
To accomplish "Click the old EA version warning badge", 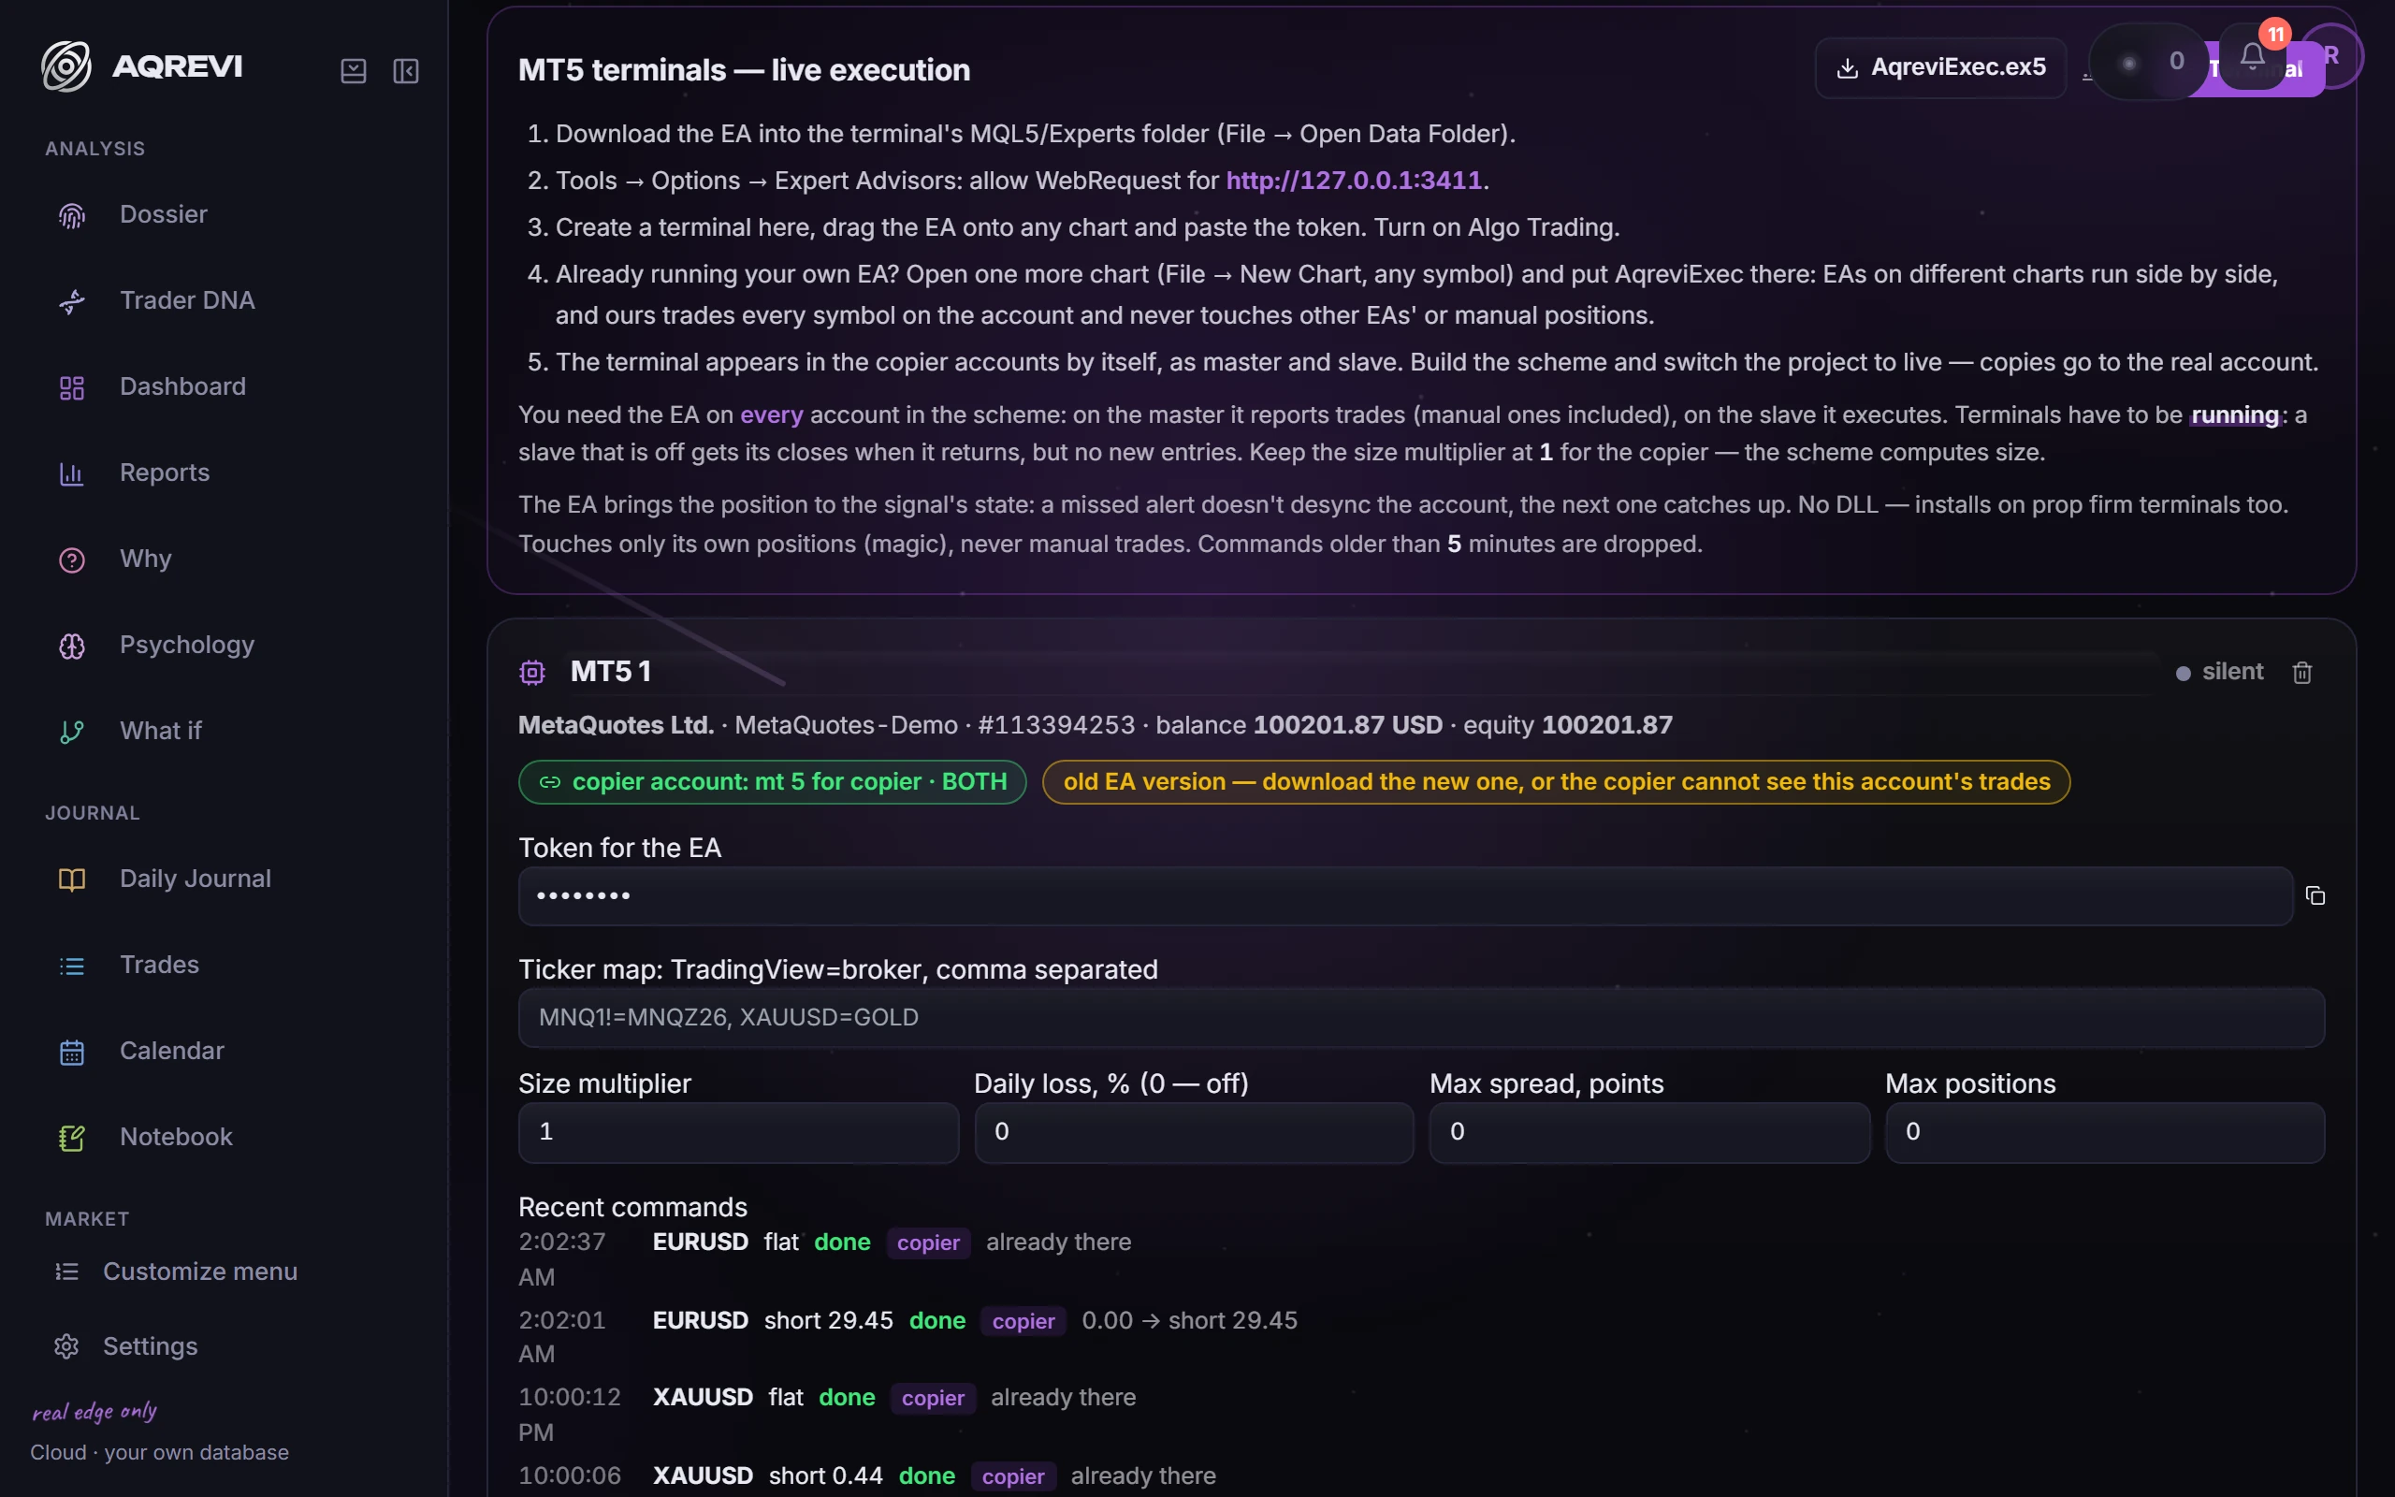I will coord(1556,782).
